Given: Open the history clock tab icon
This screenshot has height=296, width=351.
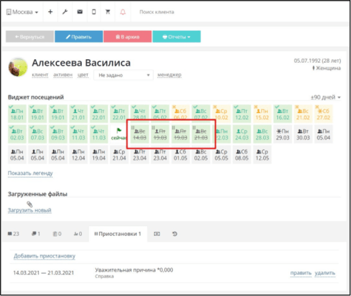Looking at the screenshot, I should pos(174,234).
